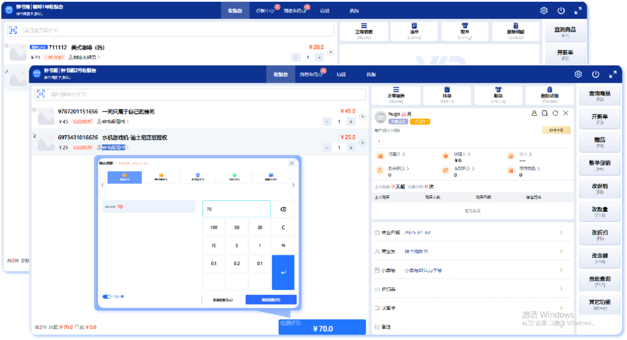Open the 消息&待办 tab in front window
Viewport: 627px width, 340px height.
pyautogui.click(x=310, y=74)
